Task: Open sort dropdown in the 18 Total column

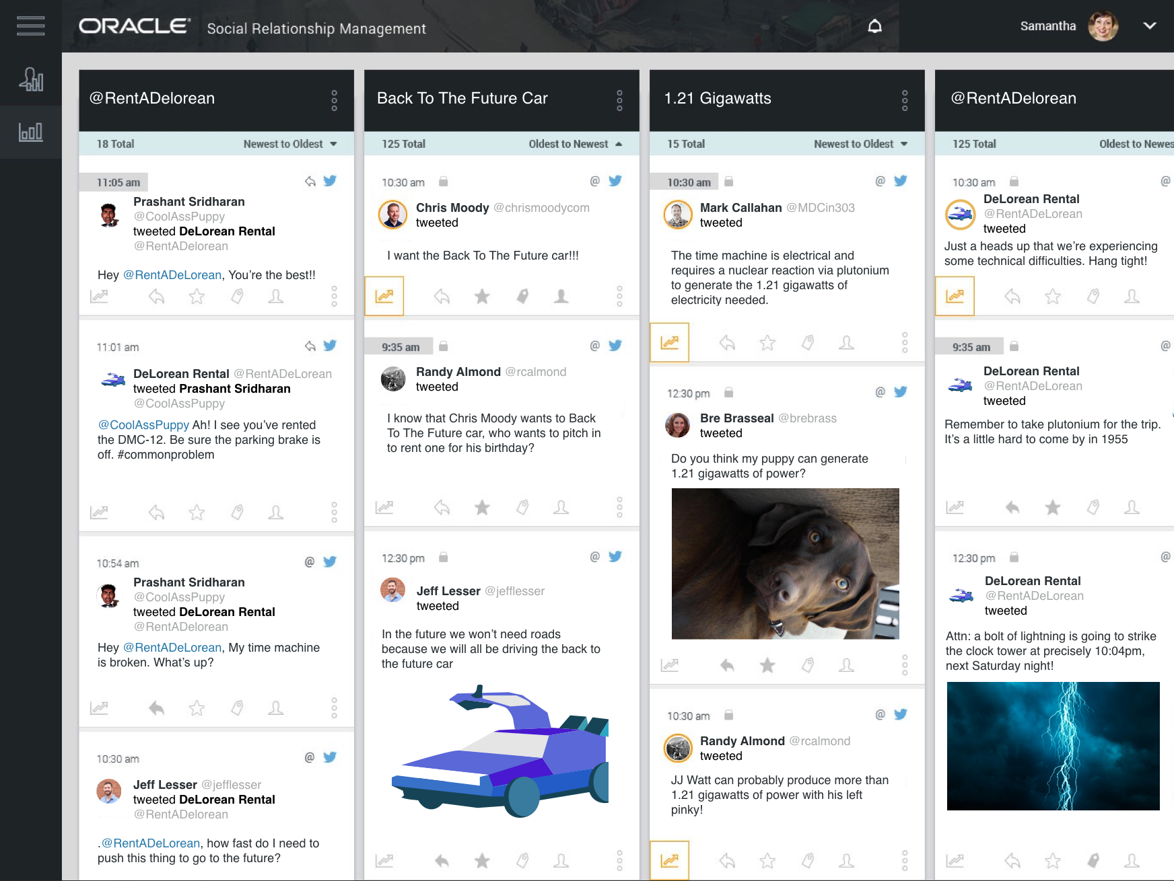Action: click(290, 144)
